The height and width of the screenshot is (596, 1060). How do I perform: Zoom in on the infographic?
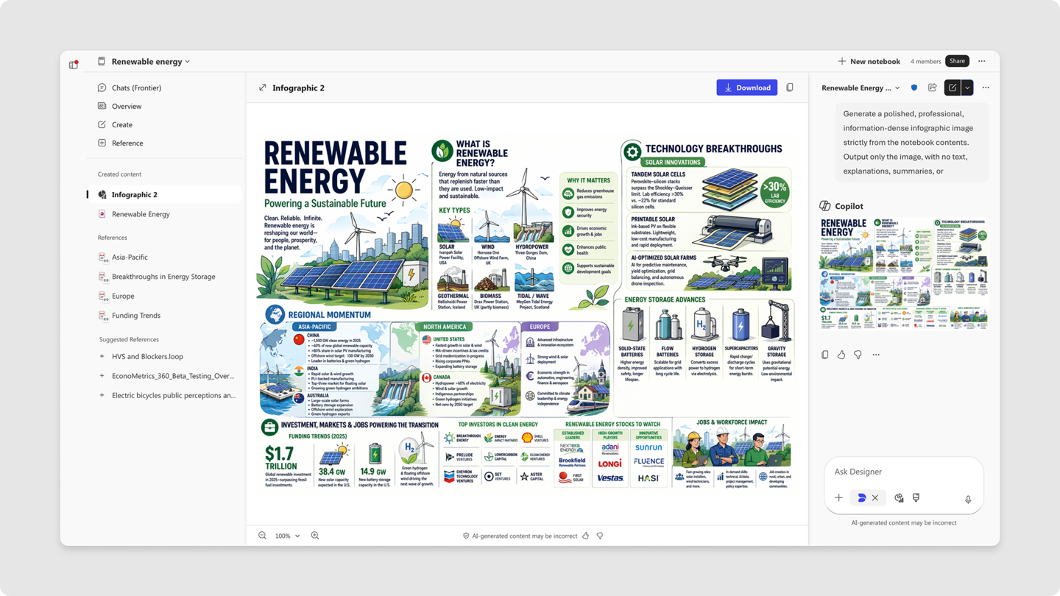(x=315, y=536)
